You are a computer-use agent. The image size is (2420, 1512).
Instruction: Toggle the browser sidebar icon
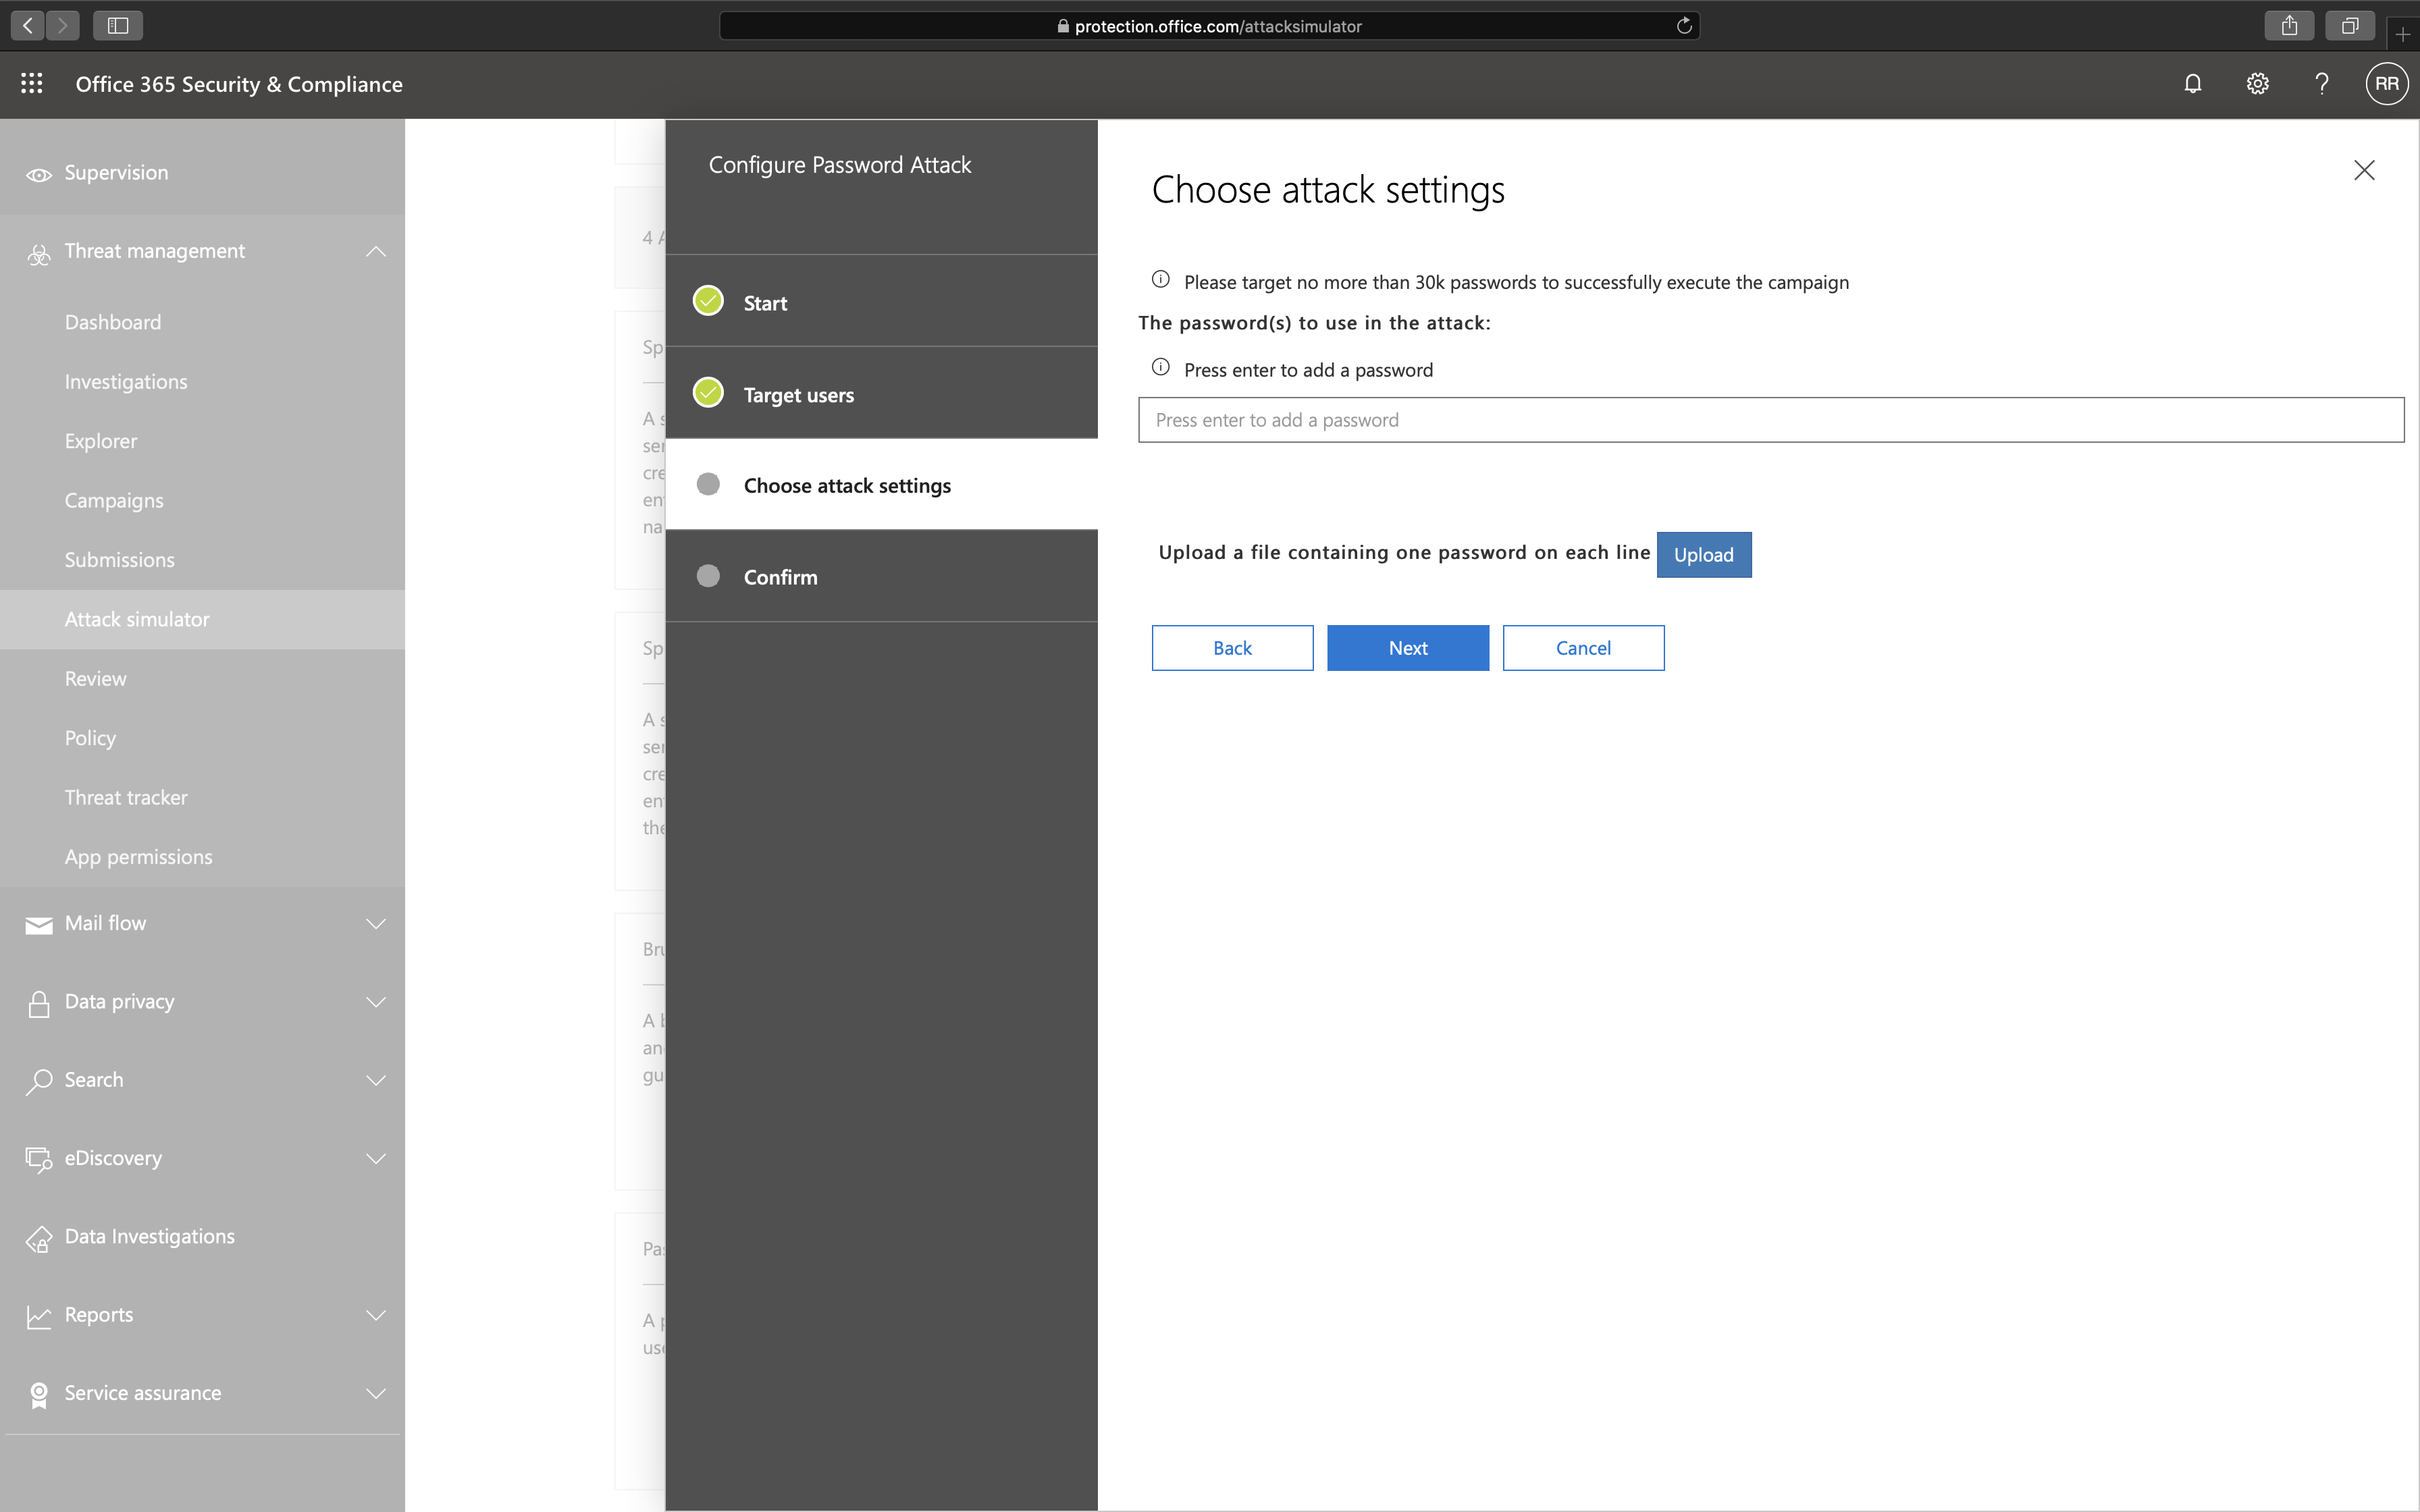pyautogui.click(x=118, y=26)
